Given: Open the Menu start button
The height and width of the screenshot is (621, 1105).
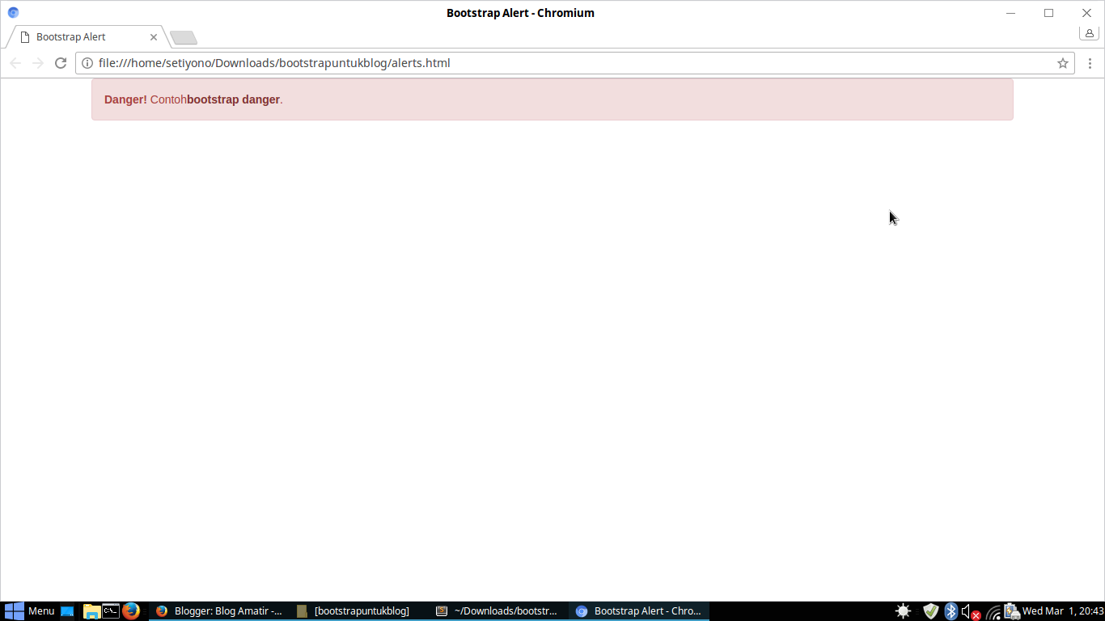Looking at the screenshot, I should (29, 611).
